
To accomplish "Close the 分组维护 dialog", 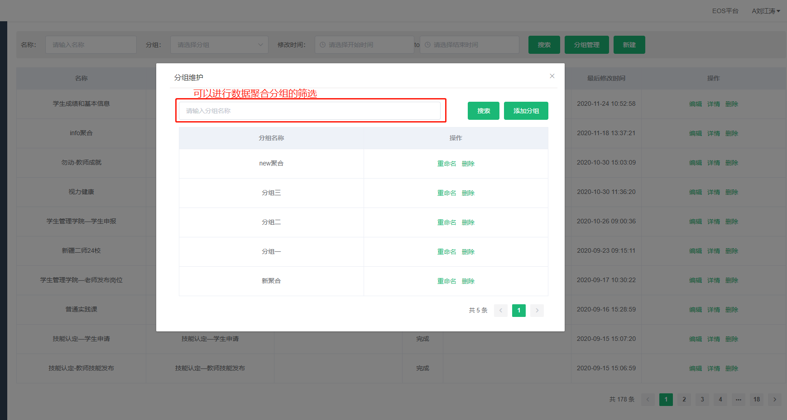I will click(x=552, y=76).
